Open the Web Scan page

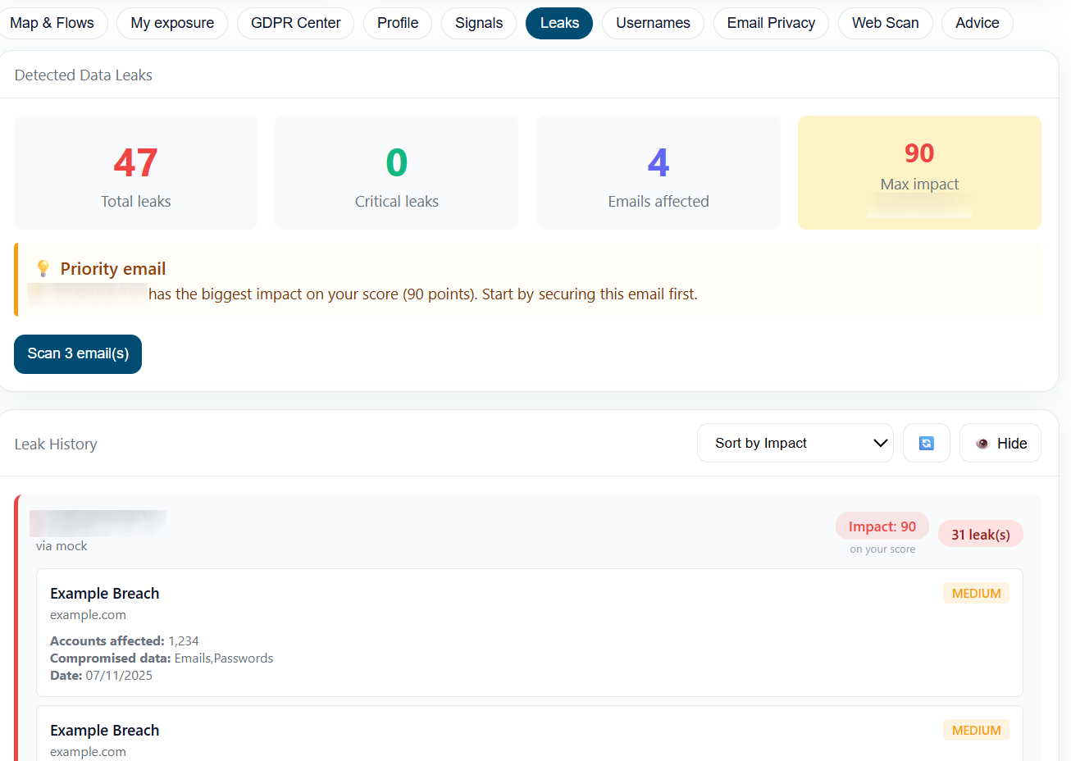[x=886, y=23]
